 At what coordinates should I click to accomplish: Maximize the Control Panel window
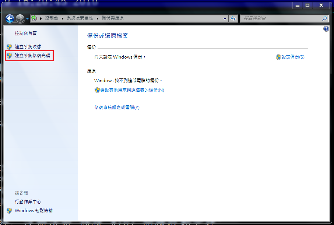[307, 5]
